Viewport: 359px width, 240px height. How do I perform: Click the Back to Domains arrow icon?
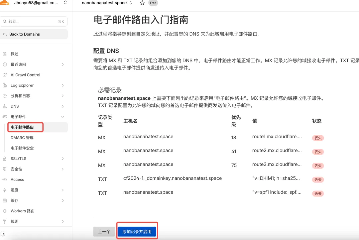click(x=5, y=34)
